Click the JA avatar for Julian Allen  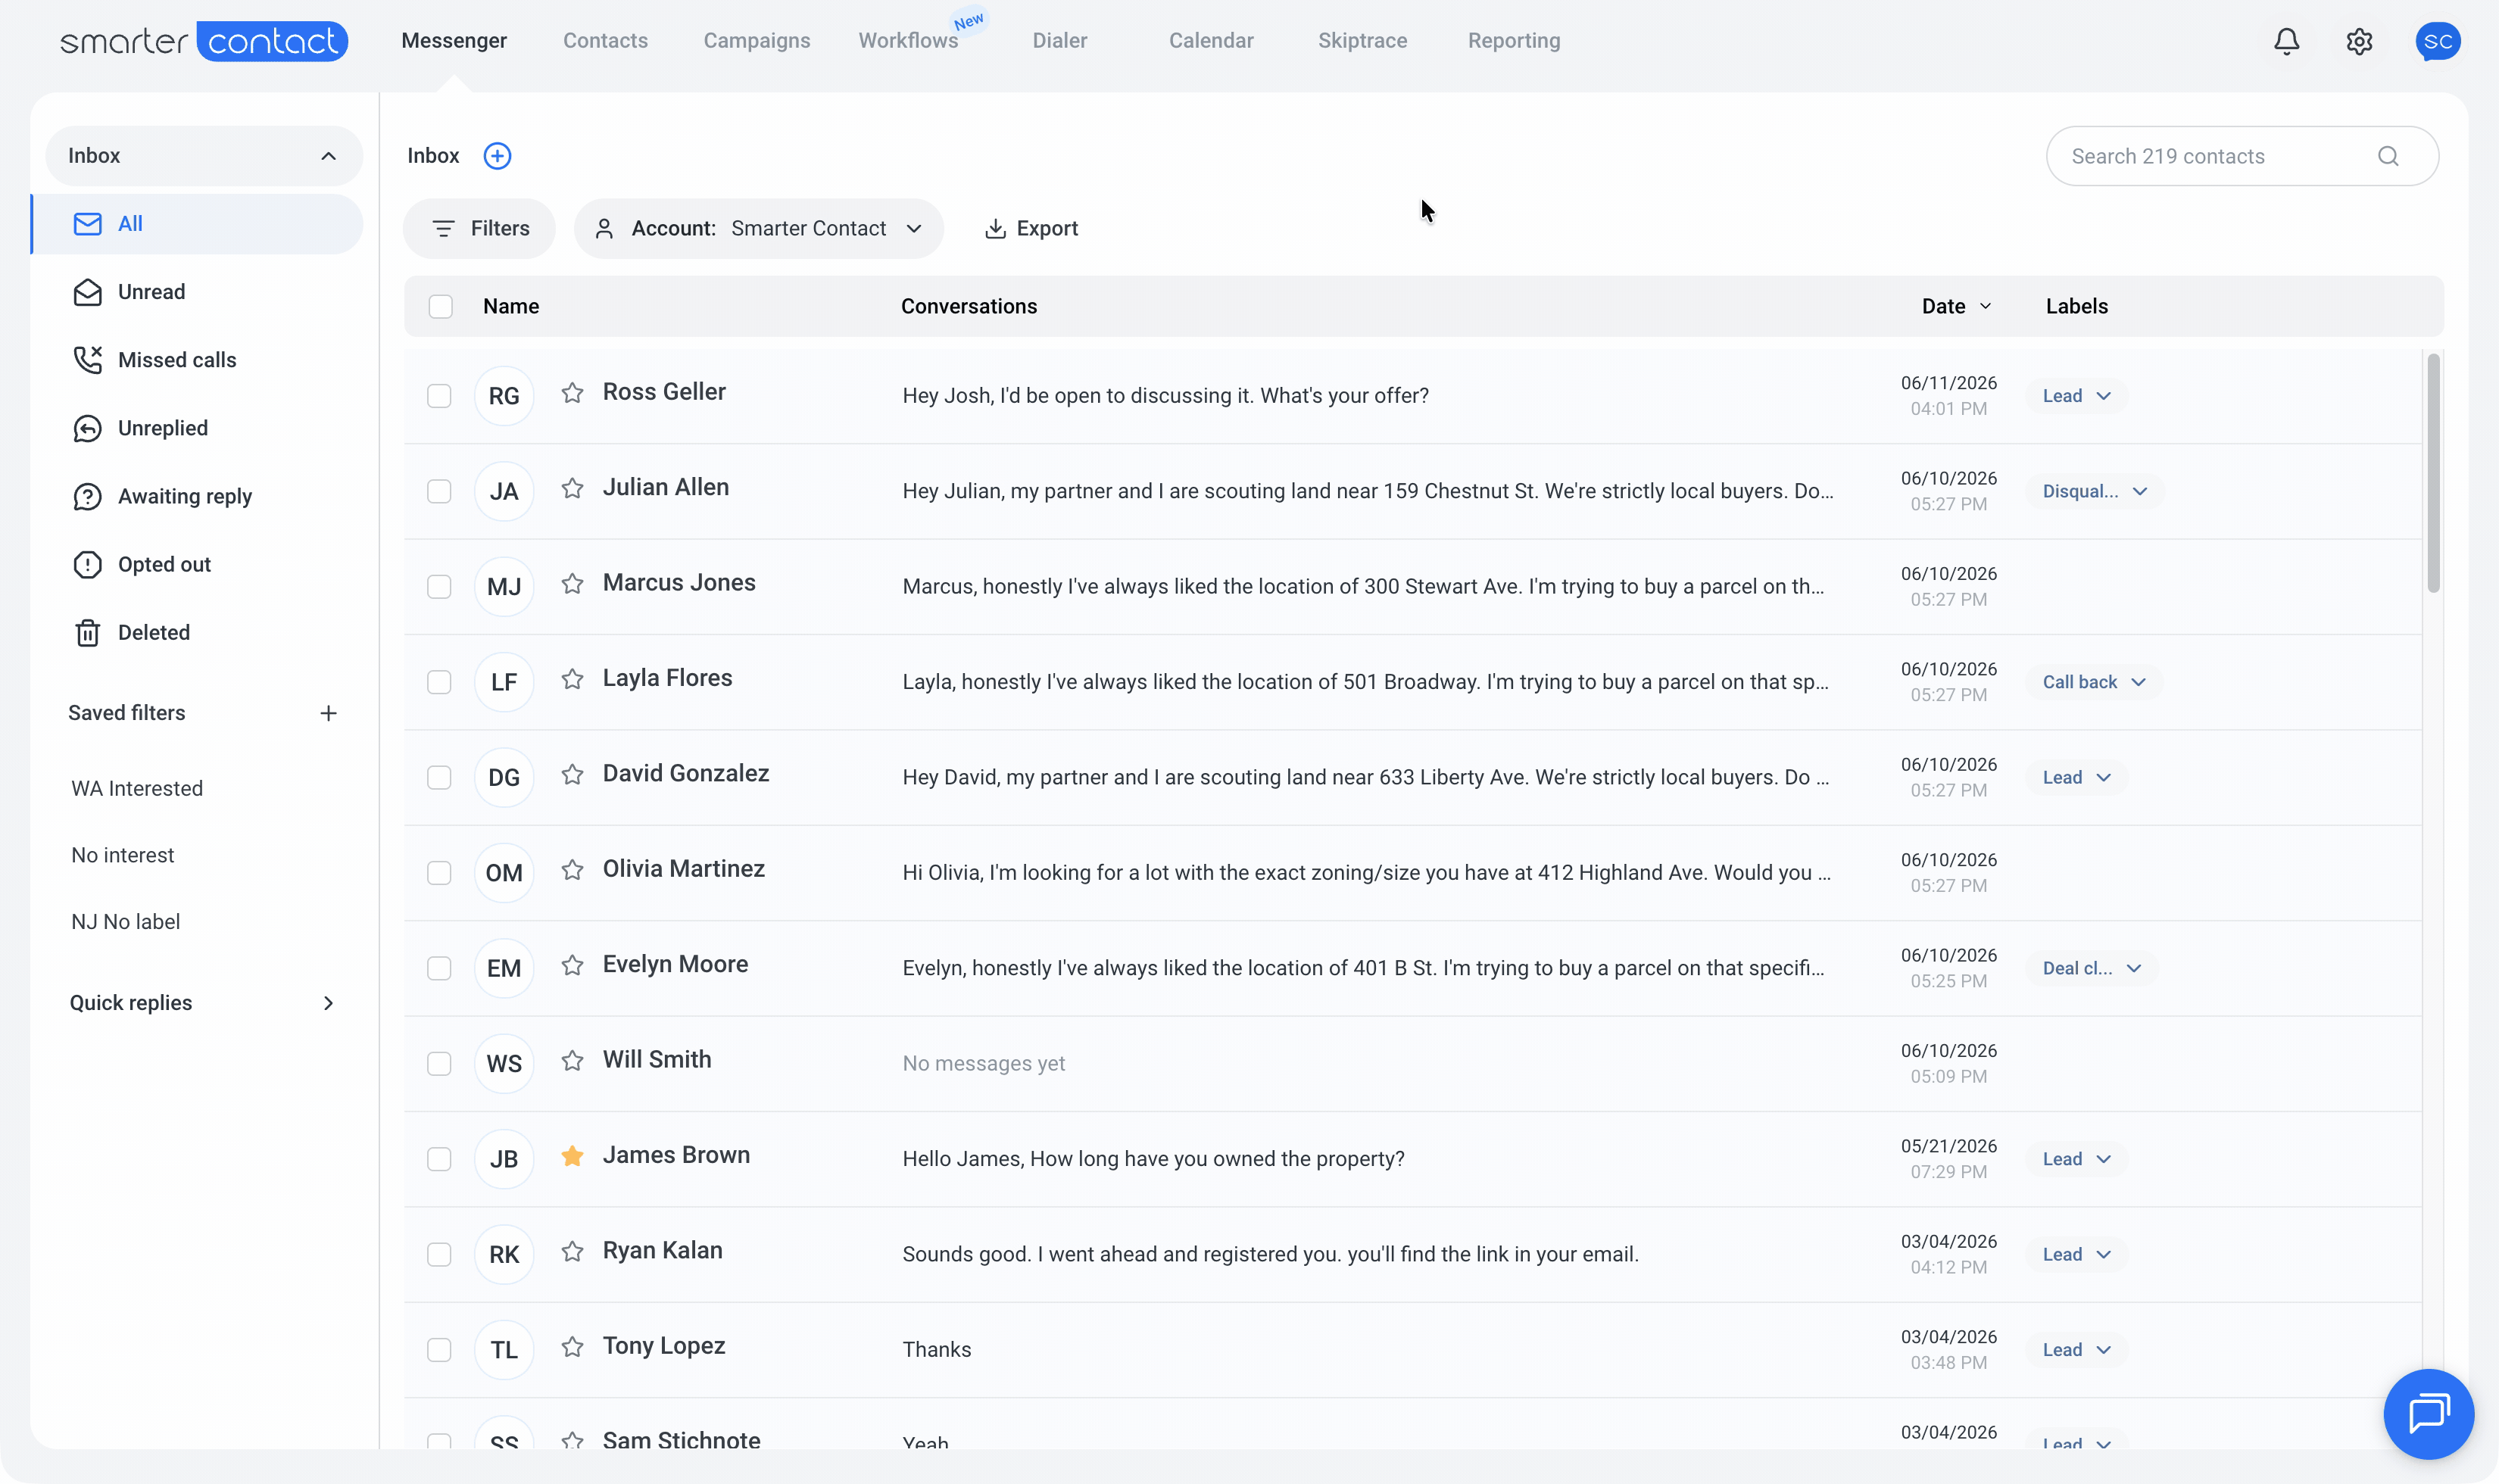pos(504,491)
